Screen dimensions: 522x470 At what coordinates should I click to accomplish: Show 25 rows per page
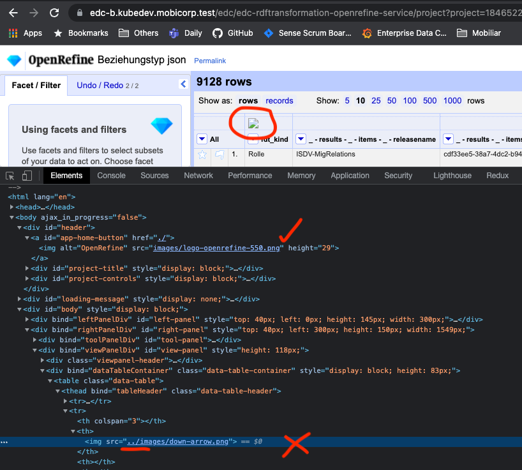pyautogui.click(x=376, y=101)
